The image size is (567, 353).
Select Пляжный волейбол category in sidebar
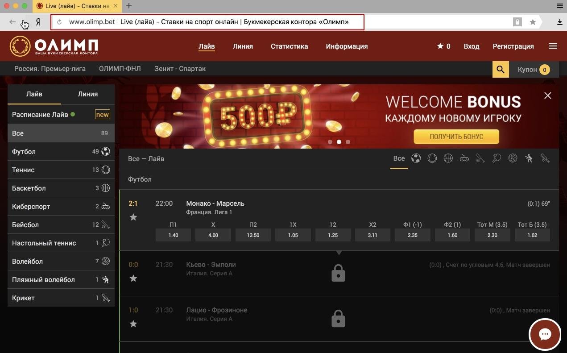[x=61, y=279]
